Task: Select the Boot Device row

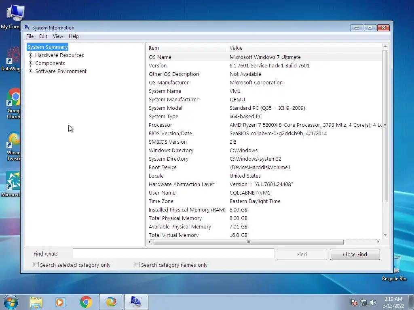Action: pos(264,167)
